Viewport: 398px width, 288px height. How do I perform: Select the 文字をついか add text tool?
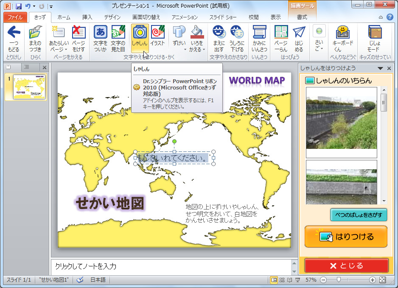click(100, 37)
